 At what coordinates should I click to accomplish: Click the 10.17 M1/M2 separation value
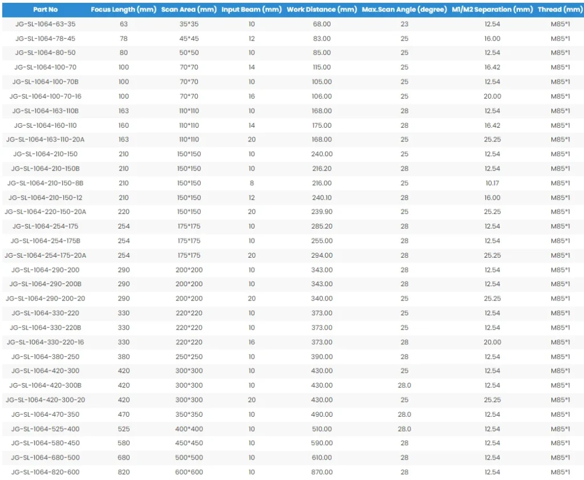click(x=492, y=183)
